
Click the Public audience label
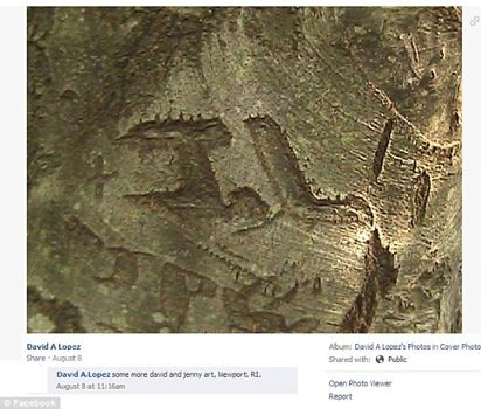(397, 360)
